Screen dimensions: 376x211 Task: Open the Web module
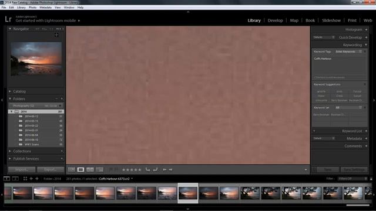(368, 21)
